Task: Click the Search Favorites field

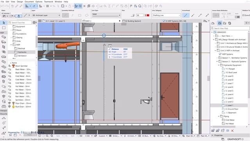Action: [x=20, y=23]
